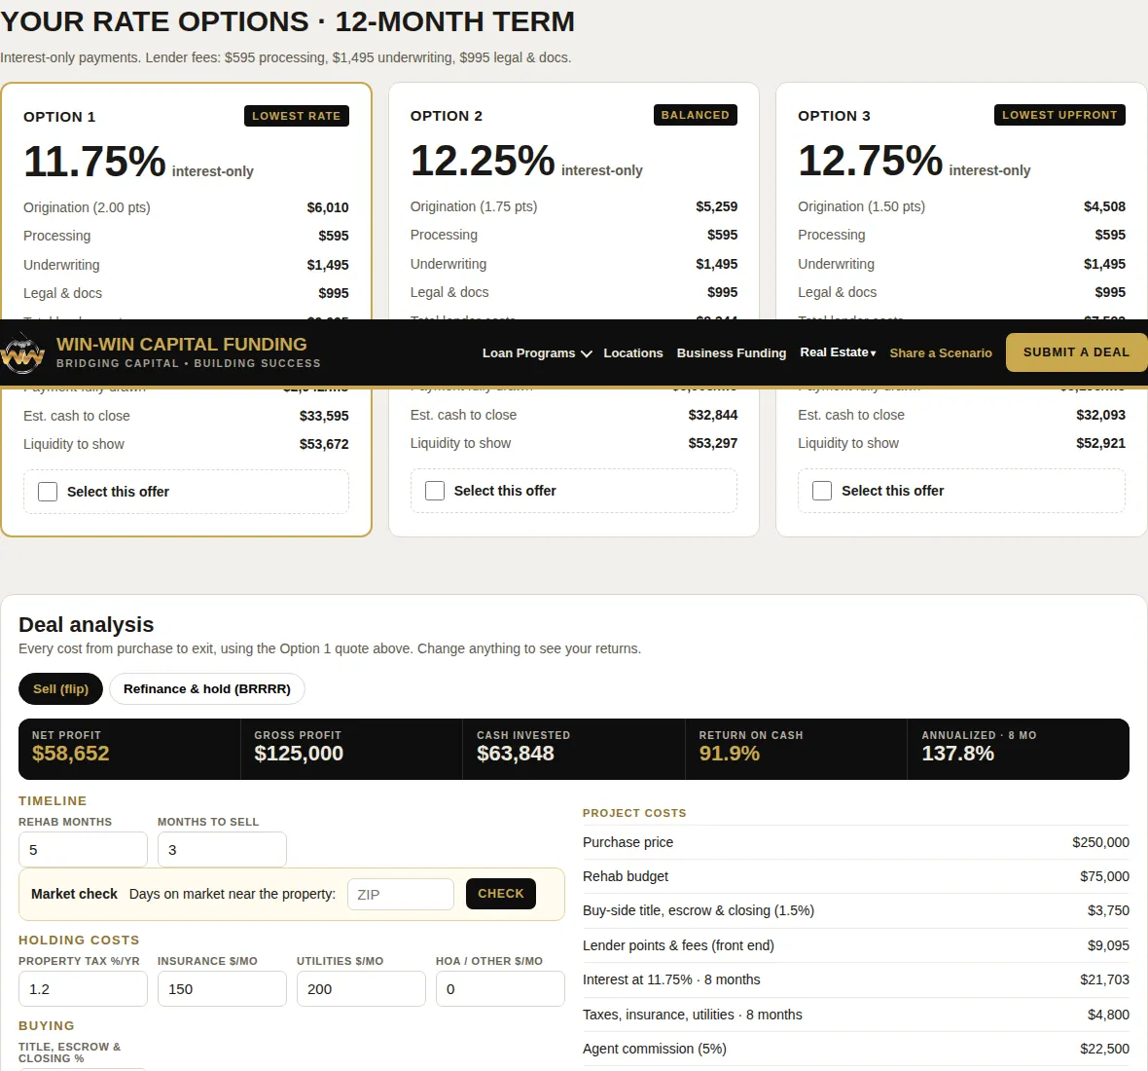This screenshot has width=1148, height=1071.
Task: Click the Rehab budget amount $75,000
Action: click(x=1104, y=876)
